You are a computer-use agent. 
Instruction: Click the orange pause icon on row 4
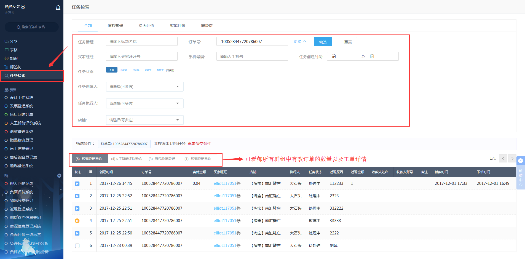click(77, 221)
